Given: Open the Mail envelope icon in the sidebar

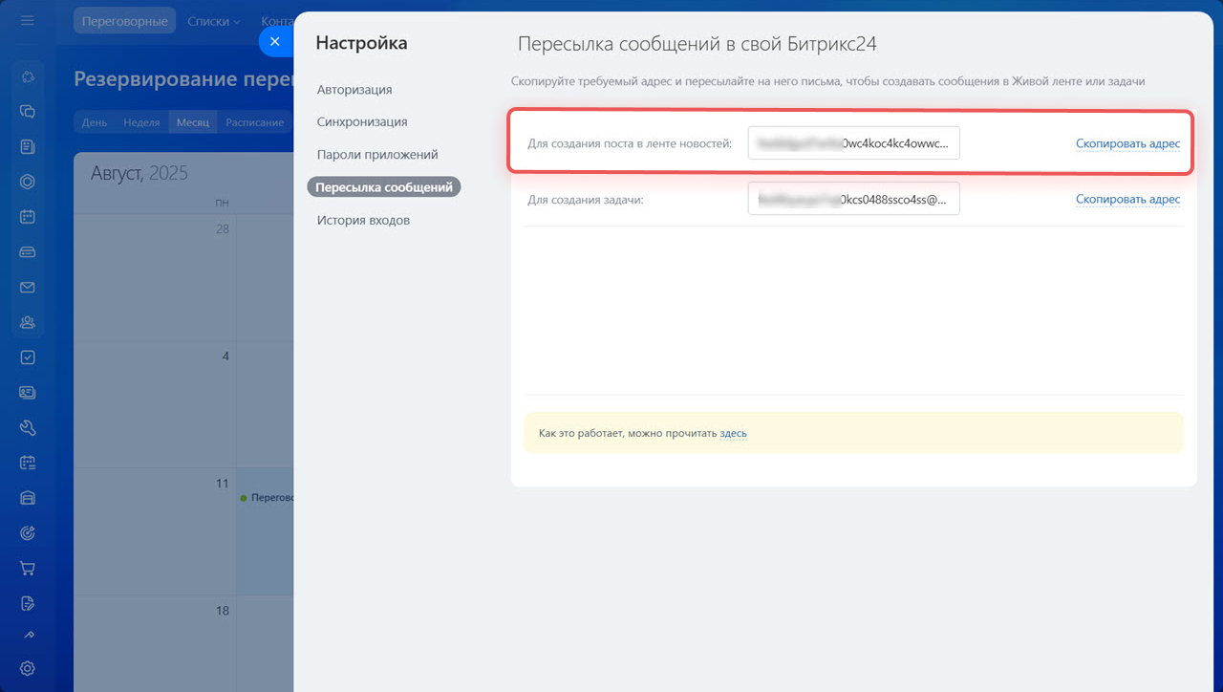Looking at the screenshot, I should point(28,287).
